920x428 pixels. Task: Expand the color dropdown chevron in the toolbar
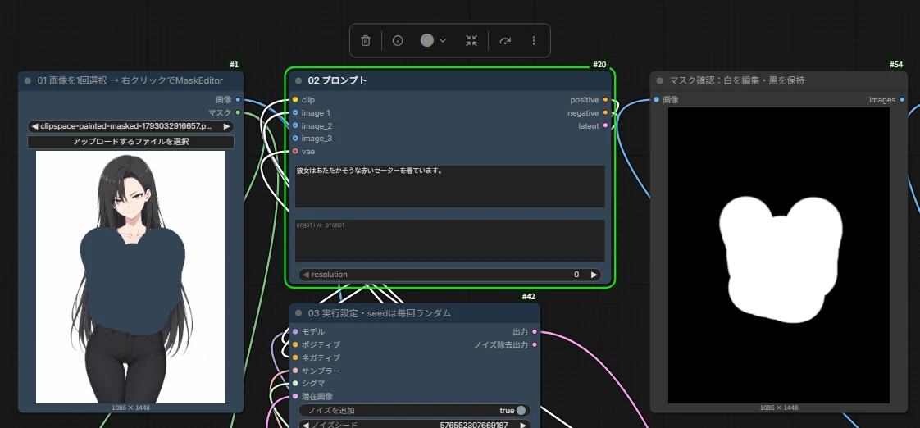click(x=443, y=40)
